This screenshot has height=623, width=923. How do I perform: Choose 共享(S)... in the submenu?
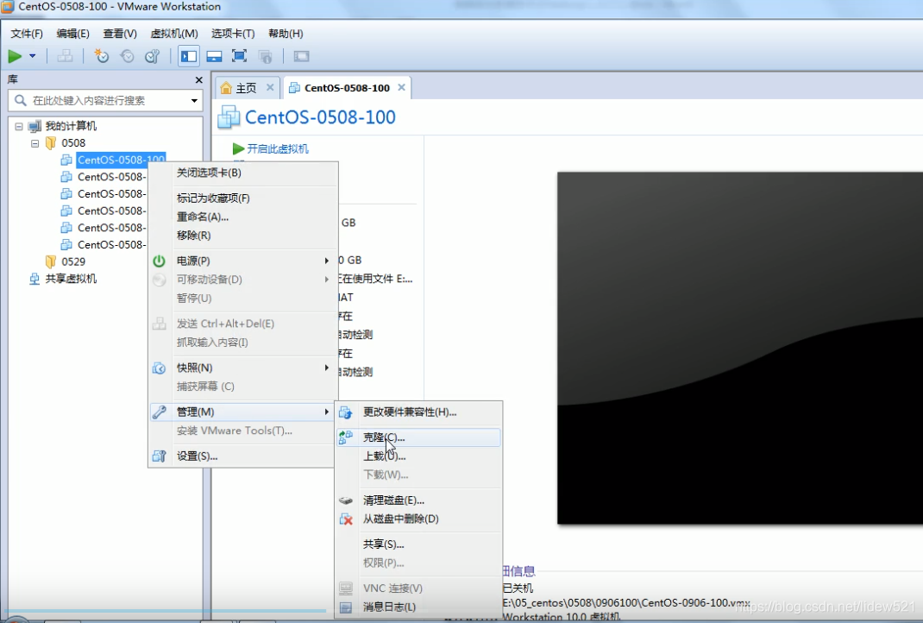(418, 544)
